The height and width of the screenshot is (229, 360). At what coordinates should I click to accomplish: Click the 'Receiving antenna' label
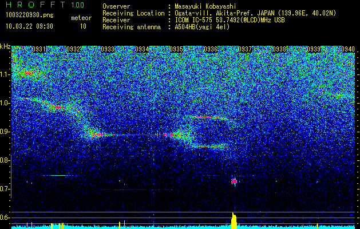(132, 27)
